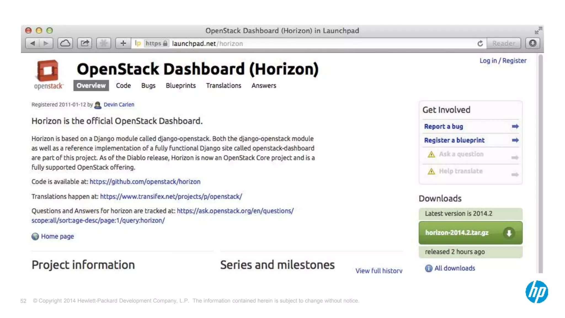Image resolution: width=565 pixels, height=318 pixels.
Task: Click the plus add bookmark button
Action: pos(123,43)
